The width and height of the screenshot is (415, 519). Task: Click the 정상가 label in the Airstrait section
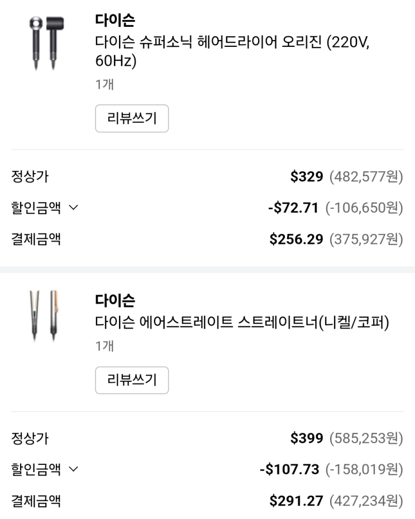click(x=30, y=440)
